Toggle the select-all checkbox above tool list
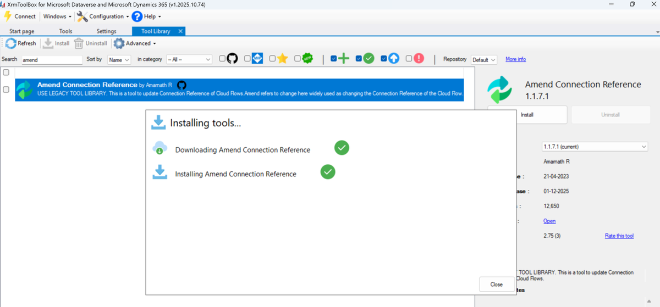The height and width of the screenshot is (307, 660). coord(5,72)
